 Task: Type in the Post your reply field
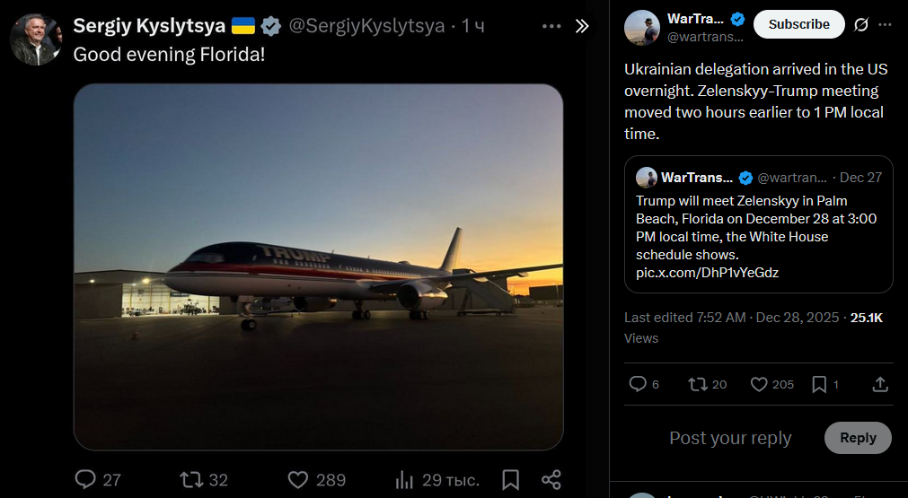pyautogui.click(x=730, y=438)
